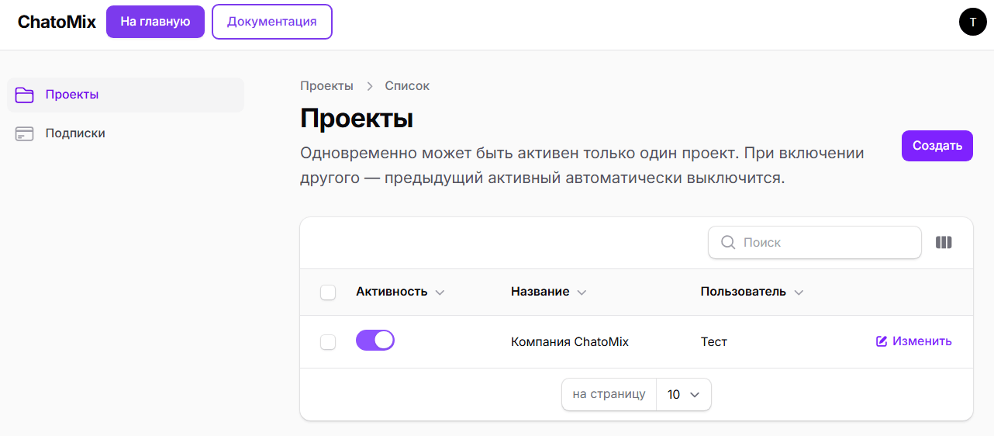Image resolution: width=994 pixels, height=436 pixels.
Task: Click the Название column header label
Action: (x=540, y=292)
